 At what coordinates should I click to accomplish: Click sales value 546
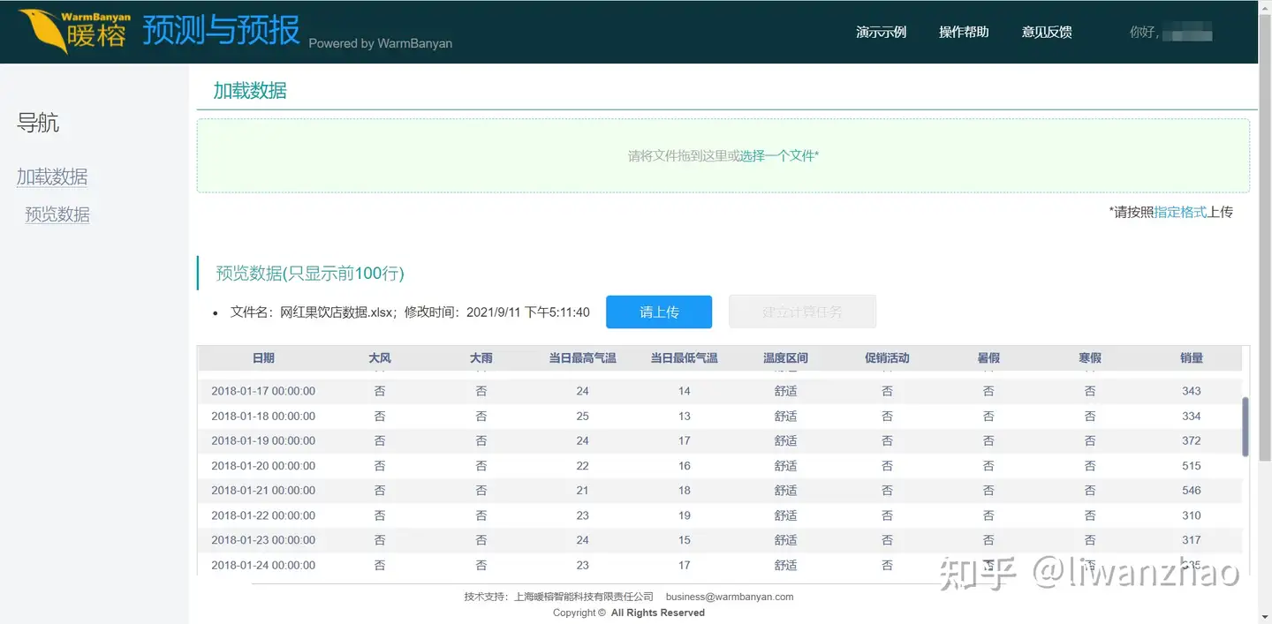[1192, 490]
